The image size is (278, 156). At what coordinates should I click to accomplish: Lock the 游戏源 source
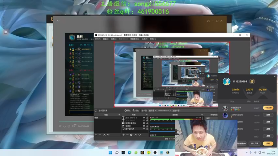[x=147, y=126]
